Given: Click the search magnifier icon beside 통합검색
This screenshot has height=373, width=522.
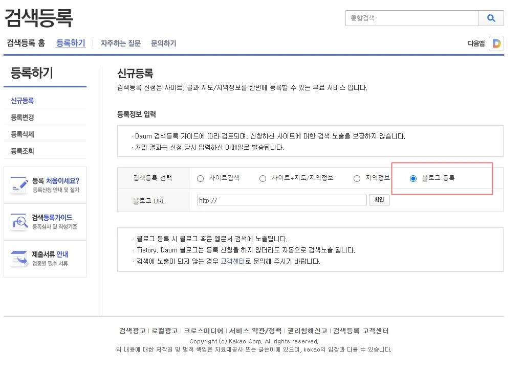Looking at the screenshot, I should tap(491, 18).
